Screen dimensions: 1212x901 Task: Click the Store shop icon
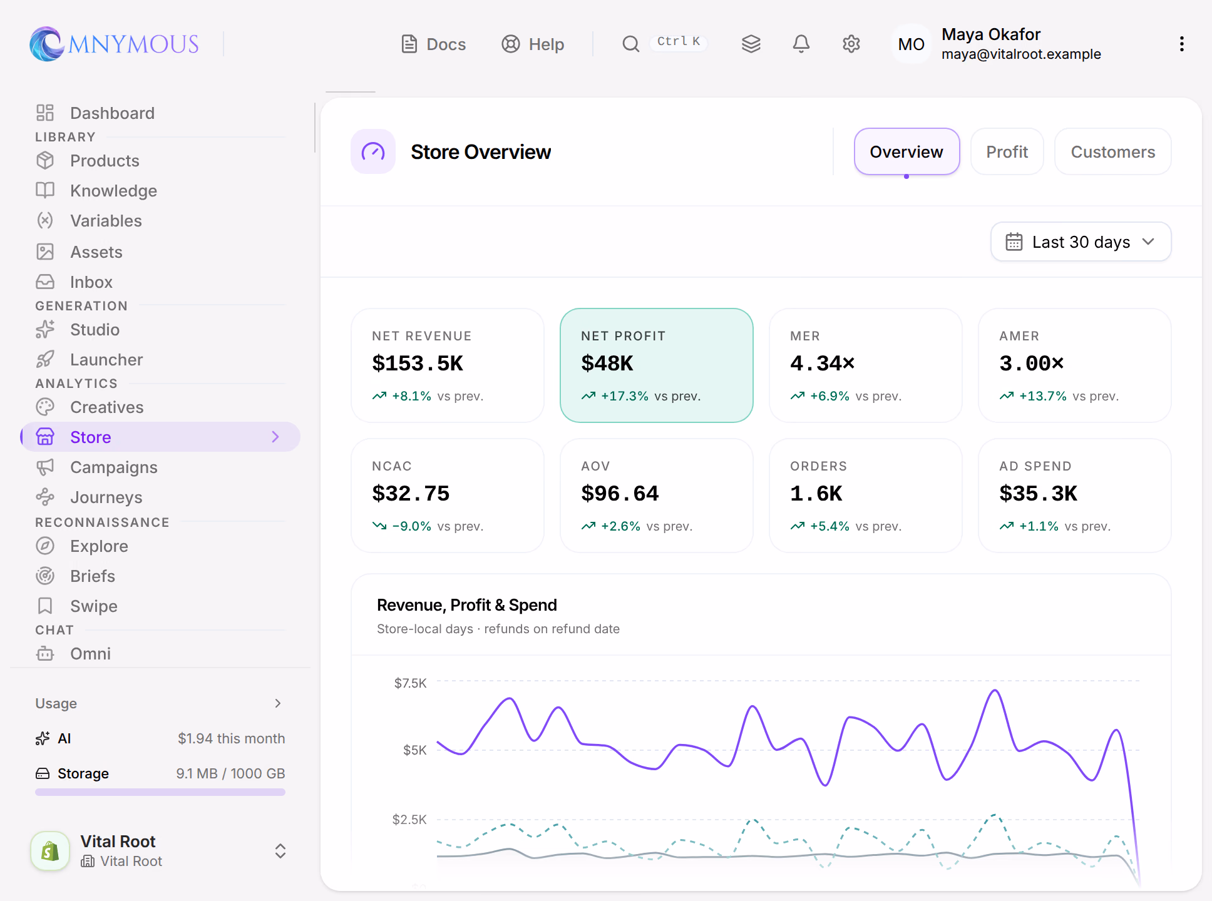click(x=45, y=437)
